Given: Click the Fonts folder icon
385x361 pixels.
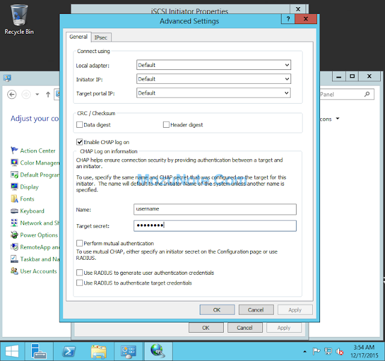Looking at the screenshot, I should [14, 199].
